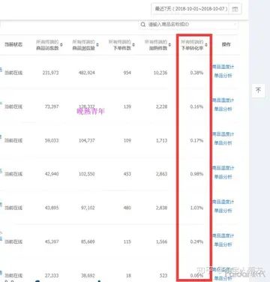Open 单品分析 for the 231,973 visitors row
The height and width of the screenshot is (282, 270).
223,76
